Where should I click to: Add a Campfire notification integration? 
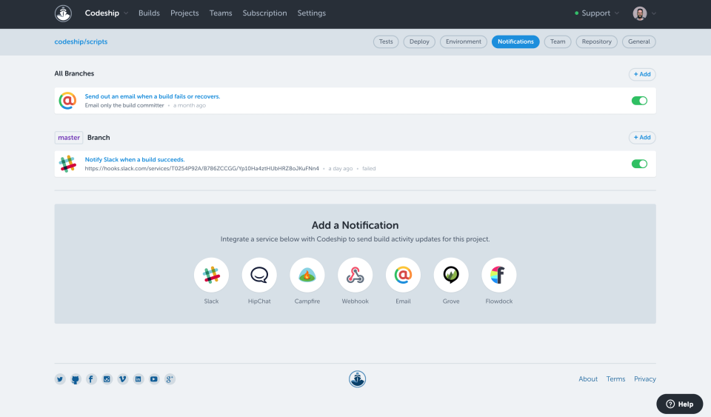pyautogui.click(x=307, y=275)
